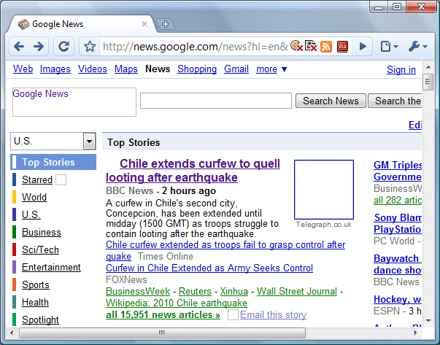Screen dimensions: 440x345
Task: Click the Search the Web button
Action: [395, 101]
